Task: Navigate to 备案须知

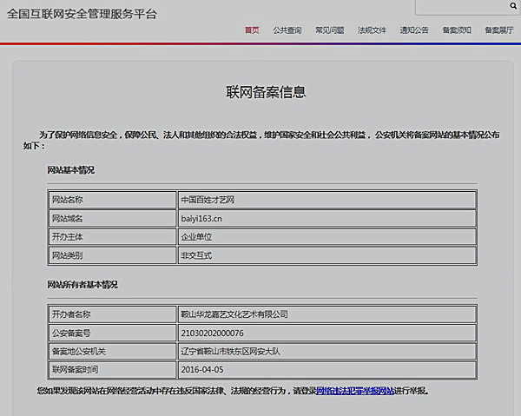Action: coord(457,30)
